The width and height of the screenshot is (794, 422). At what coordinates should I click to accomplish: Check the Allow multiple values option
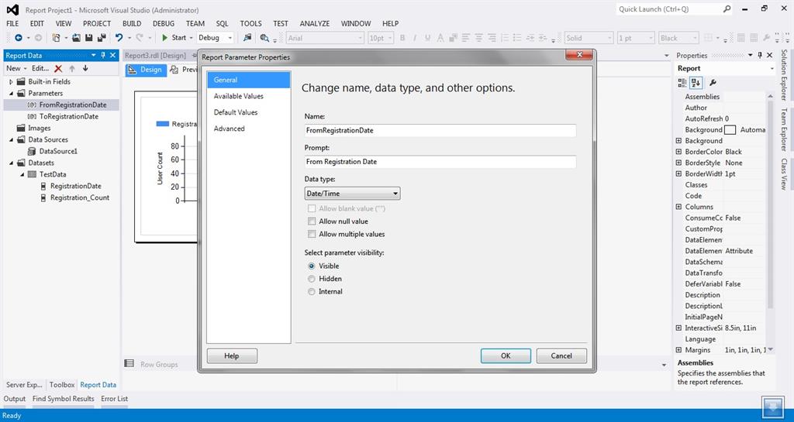click(312, 234)
